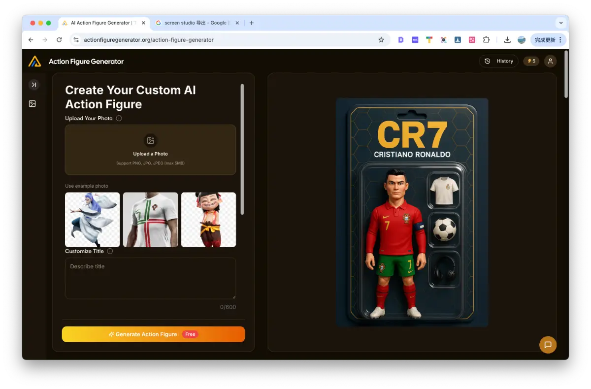The image size is (591, 389).
Task: Bookmark this page with the star icon
Action: pyautogui.click(x=381, y=40)
